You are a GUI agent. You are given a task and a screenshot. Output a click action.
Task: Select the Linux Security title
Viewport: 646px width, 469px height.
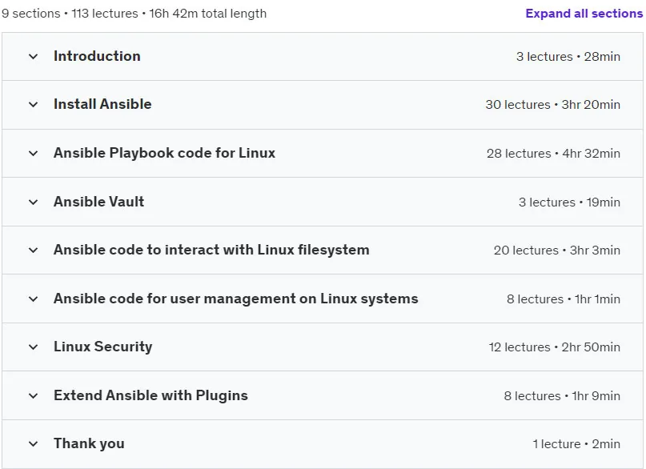click(103, 347)
